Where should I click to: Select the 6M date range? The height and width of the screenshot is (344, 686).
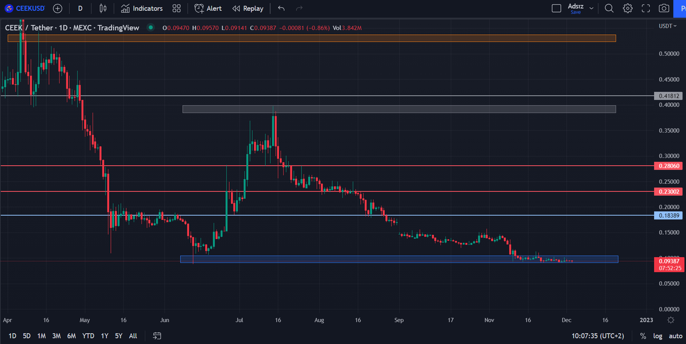[71, 335]
